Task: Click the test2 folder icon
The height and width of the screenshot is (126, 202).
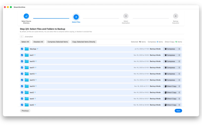Action: pos(27,92)
